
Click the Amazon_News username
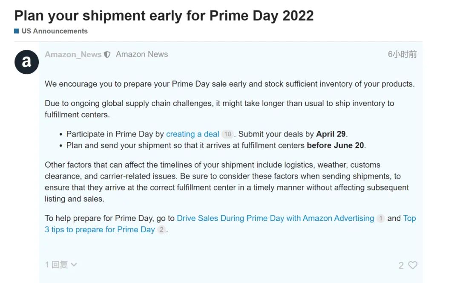[x=72, y=55]
